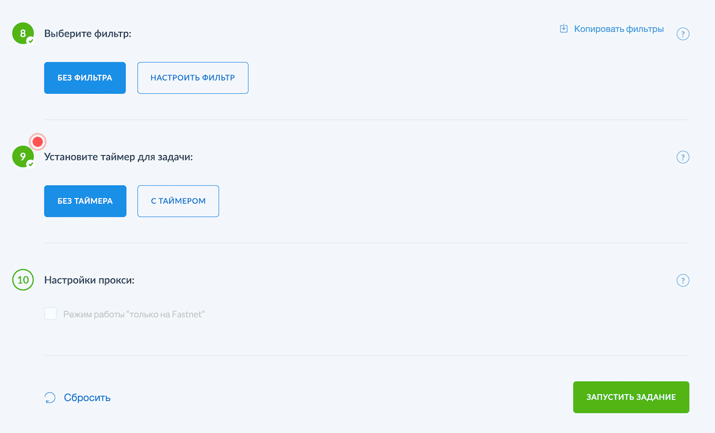Viewport: 715px width, 433px height.
Task: Click help icon for proxy settings
Action: tap(682, 280)
